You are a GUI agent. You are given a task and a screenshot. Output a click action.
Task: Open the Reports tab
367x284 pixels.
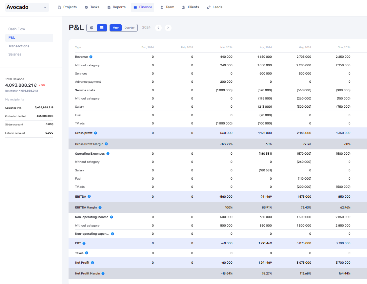coord(116,7)
